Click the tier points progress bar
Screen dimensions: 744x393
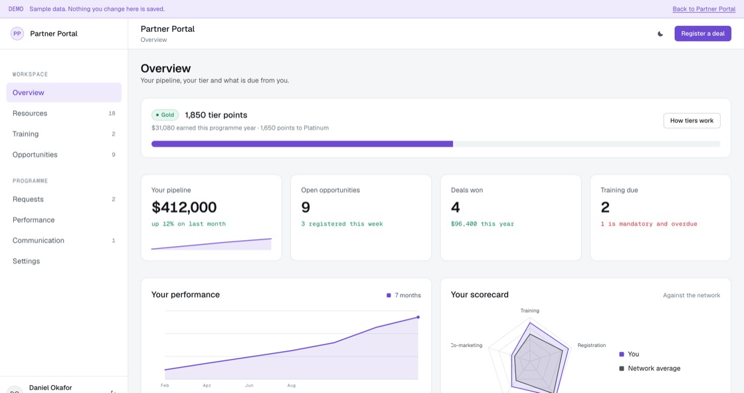(436, 144)
